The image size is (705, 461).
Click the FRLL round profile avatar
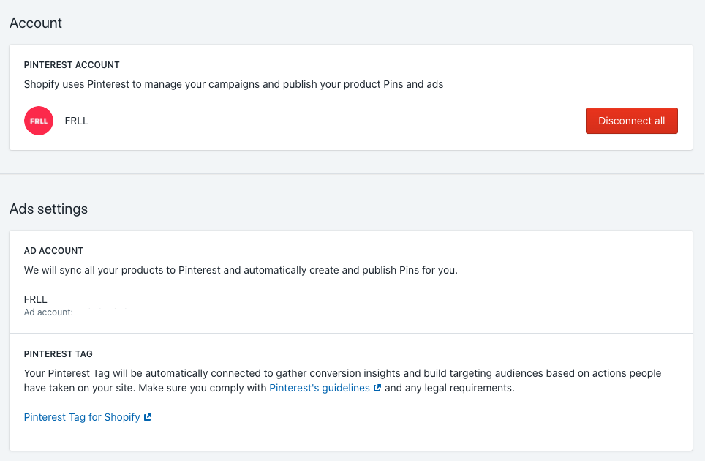(39, 121)
